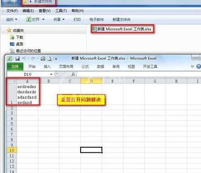Switch to the 开发工具 ribbon tab
Viewport: 201px width, 173px height.
[150, 67]
